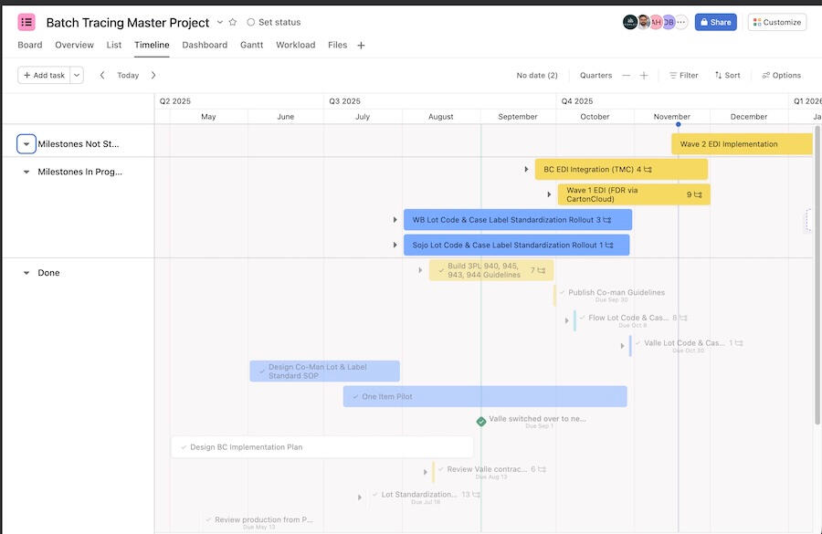Viewport: 822px width, 534px height.
Task: Zoom out of the timeline with minus icon
Action: point(625,74)
